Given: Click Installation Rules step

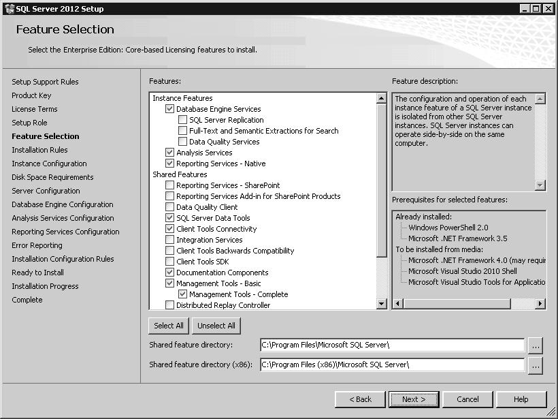Looking at the screenshot, I should tap(39, 150).
